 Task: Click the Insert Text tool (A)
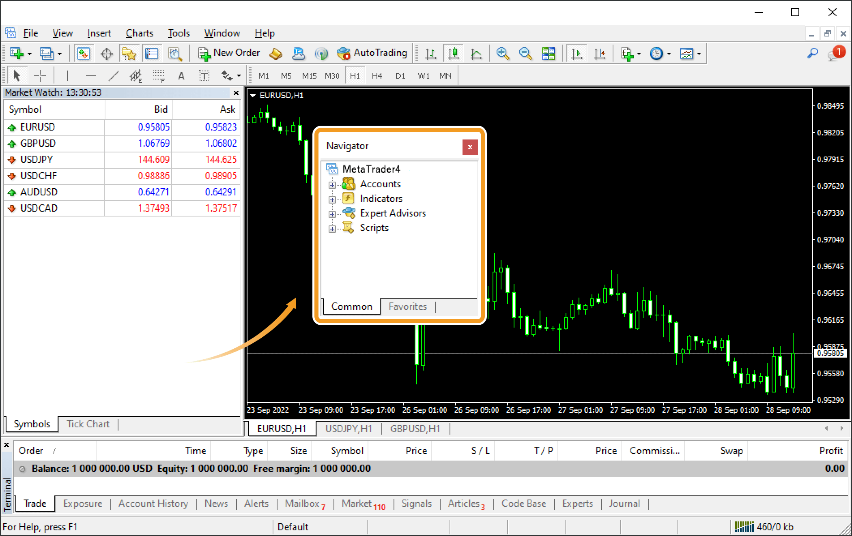pyautogui.click(x=181, y=76)
